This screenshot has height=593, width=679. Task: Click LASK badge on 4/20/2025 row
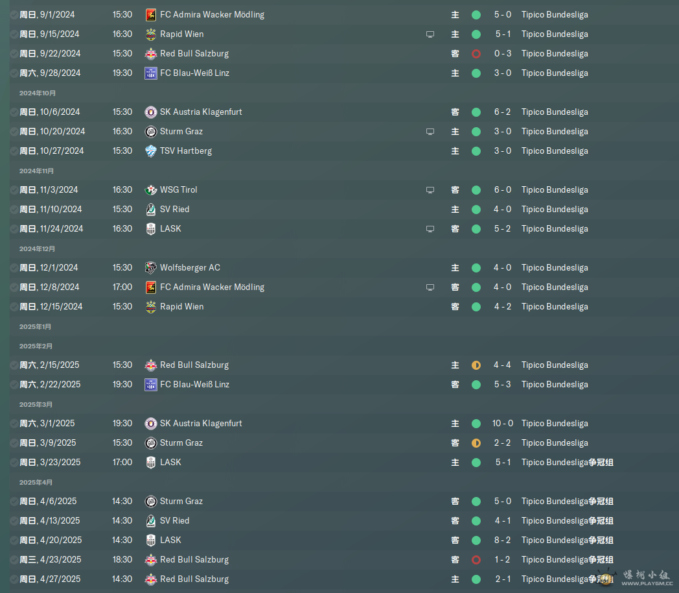point(151,540)
